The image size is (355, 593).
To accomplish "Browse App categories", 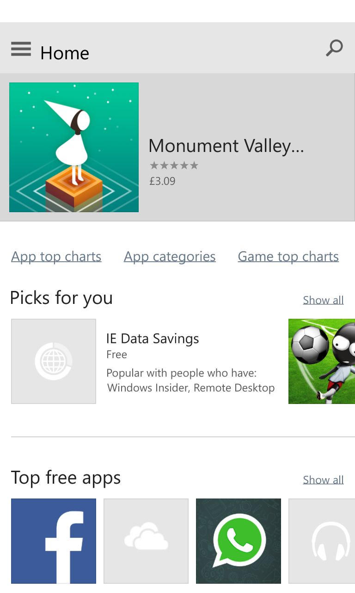I will point(170,256).
